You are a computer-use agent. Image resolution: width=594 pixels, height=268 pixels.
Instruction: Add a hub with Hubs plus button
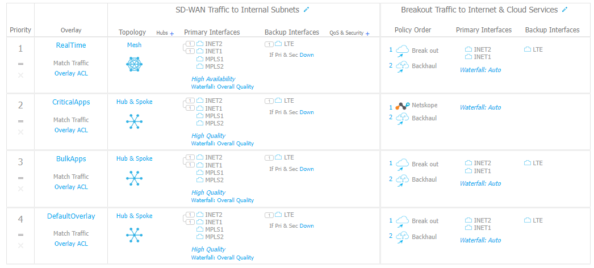click(x=171, y=33)
